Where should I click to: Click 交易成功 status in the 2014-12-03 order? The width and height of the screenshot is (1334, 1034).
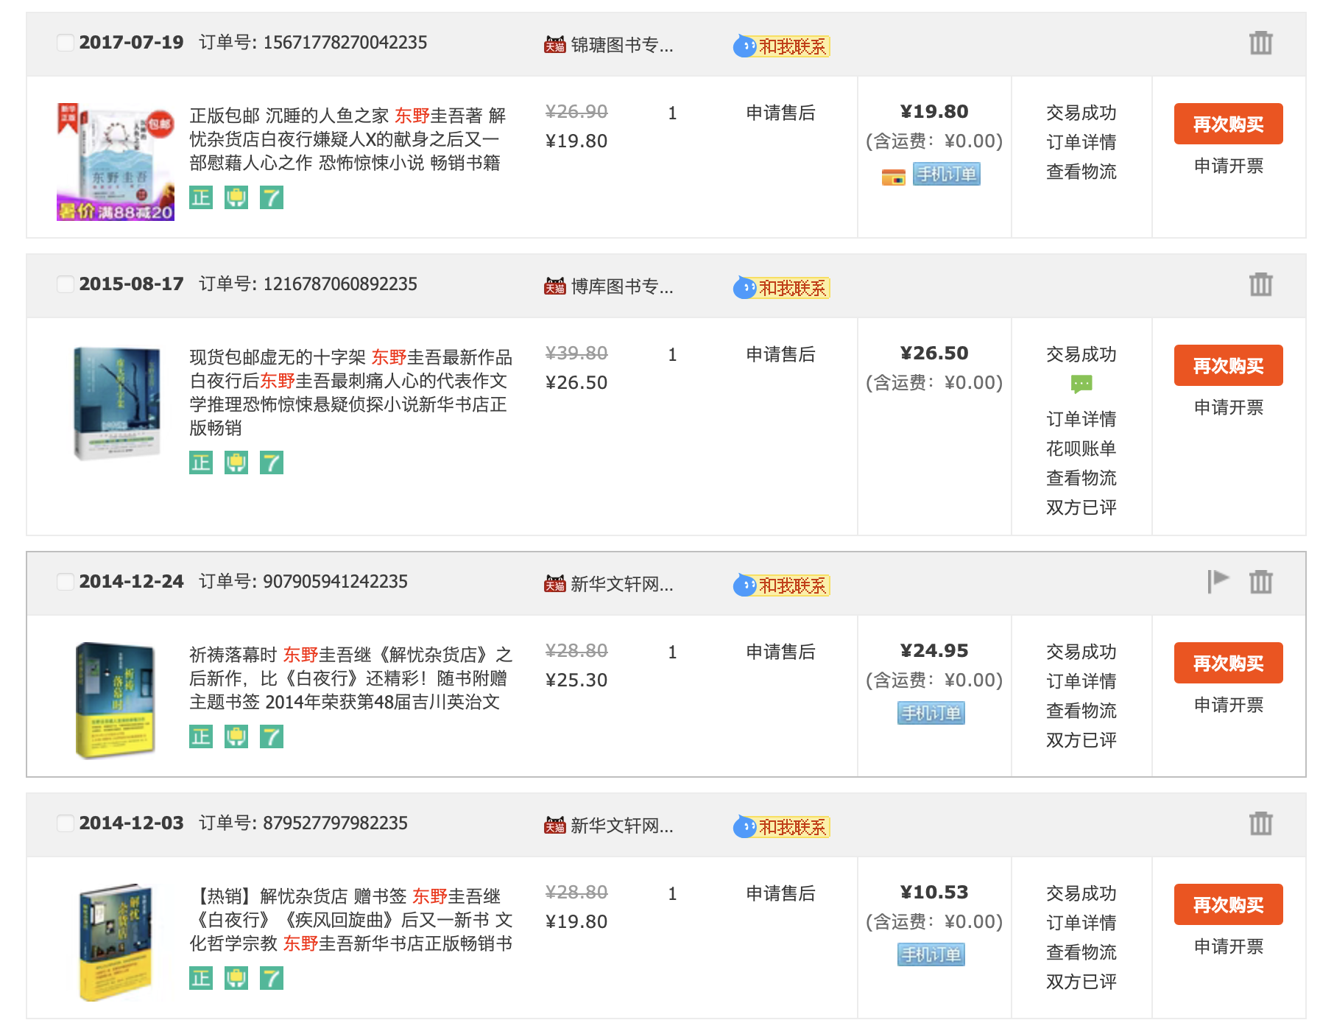tap(1081, 893)
